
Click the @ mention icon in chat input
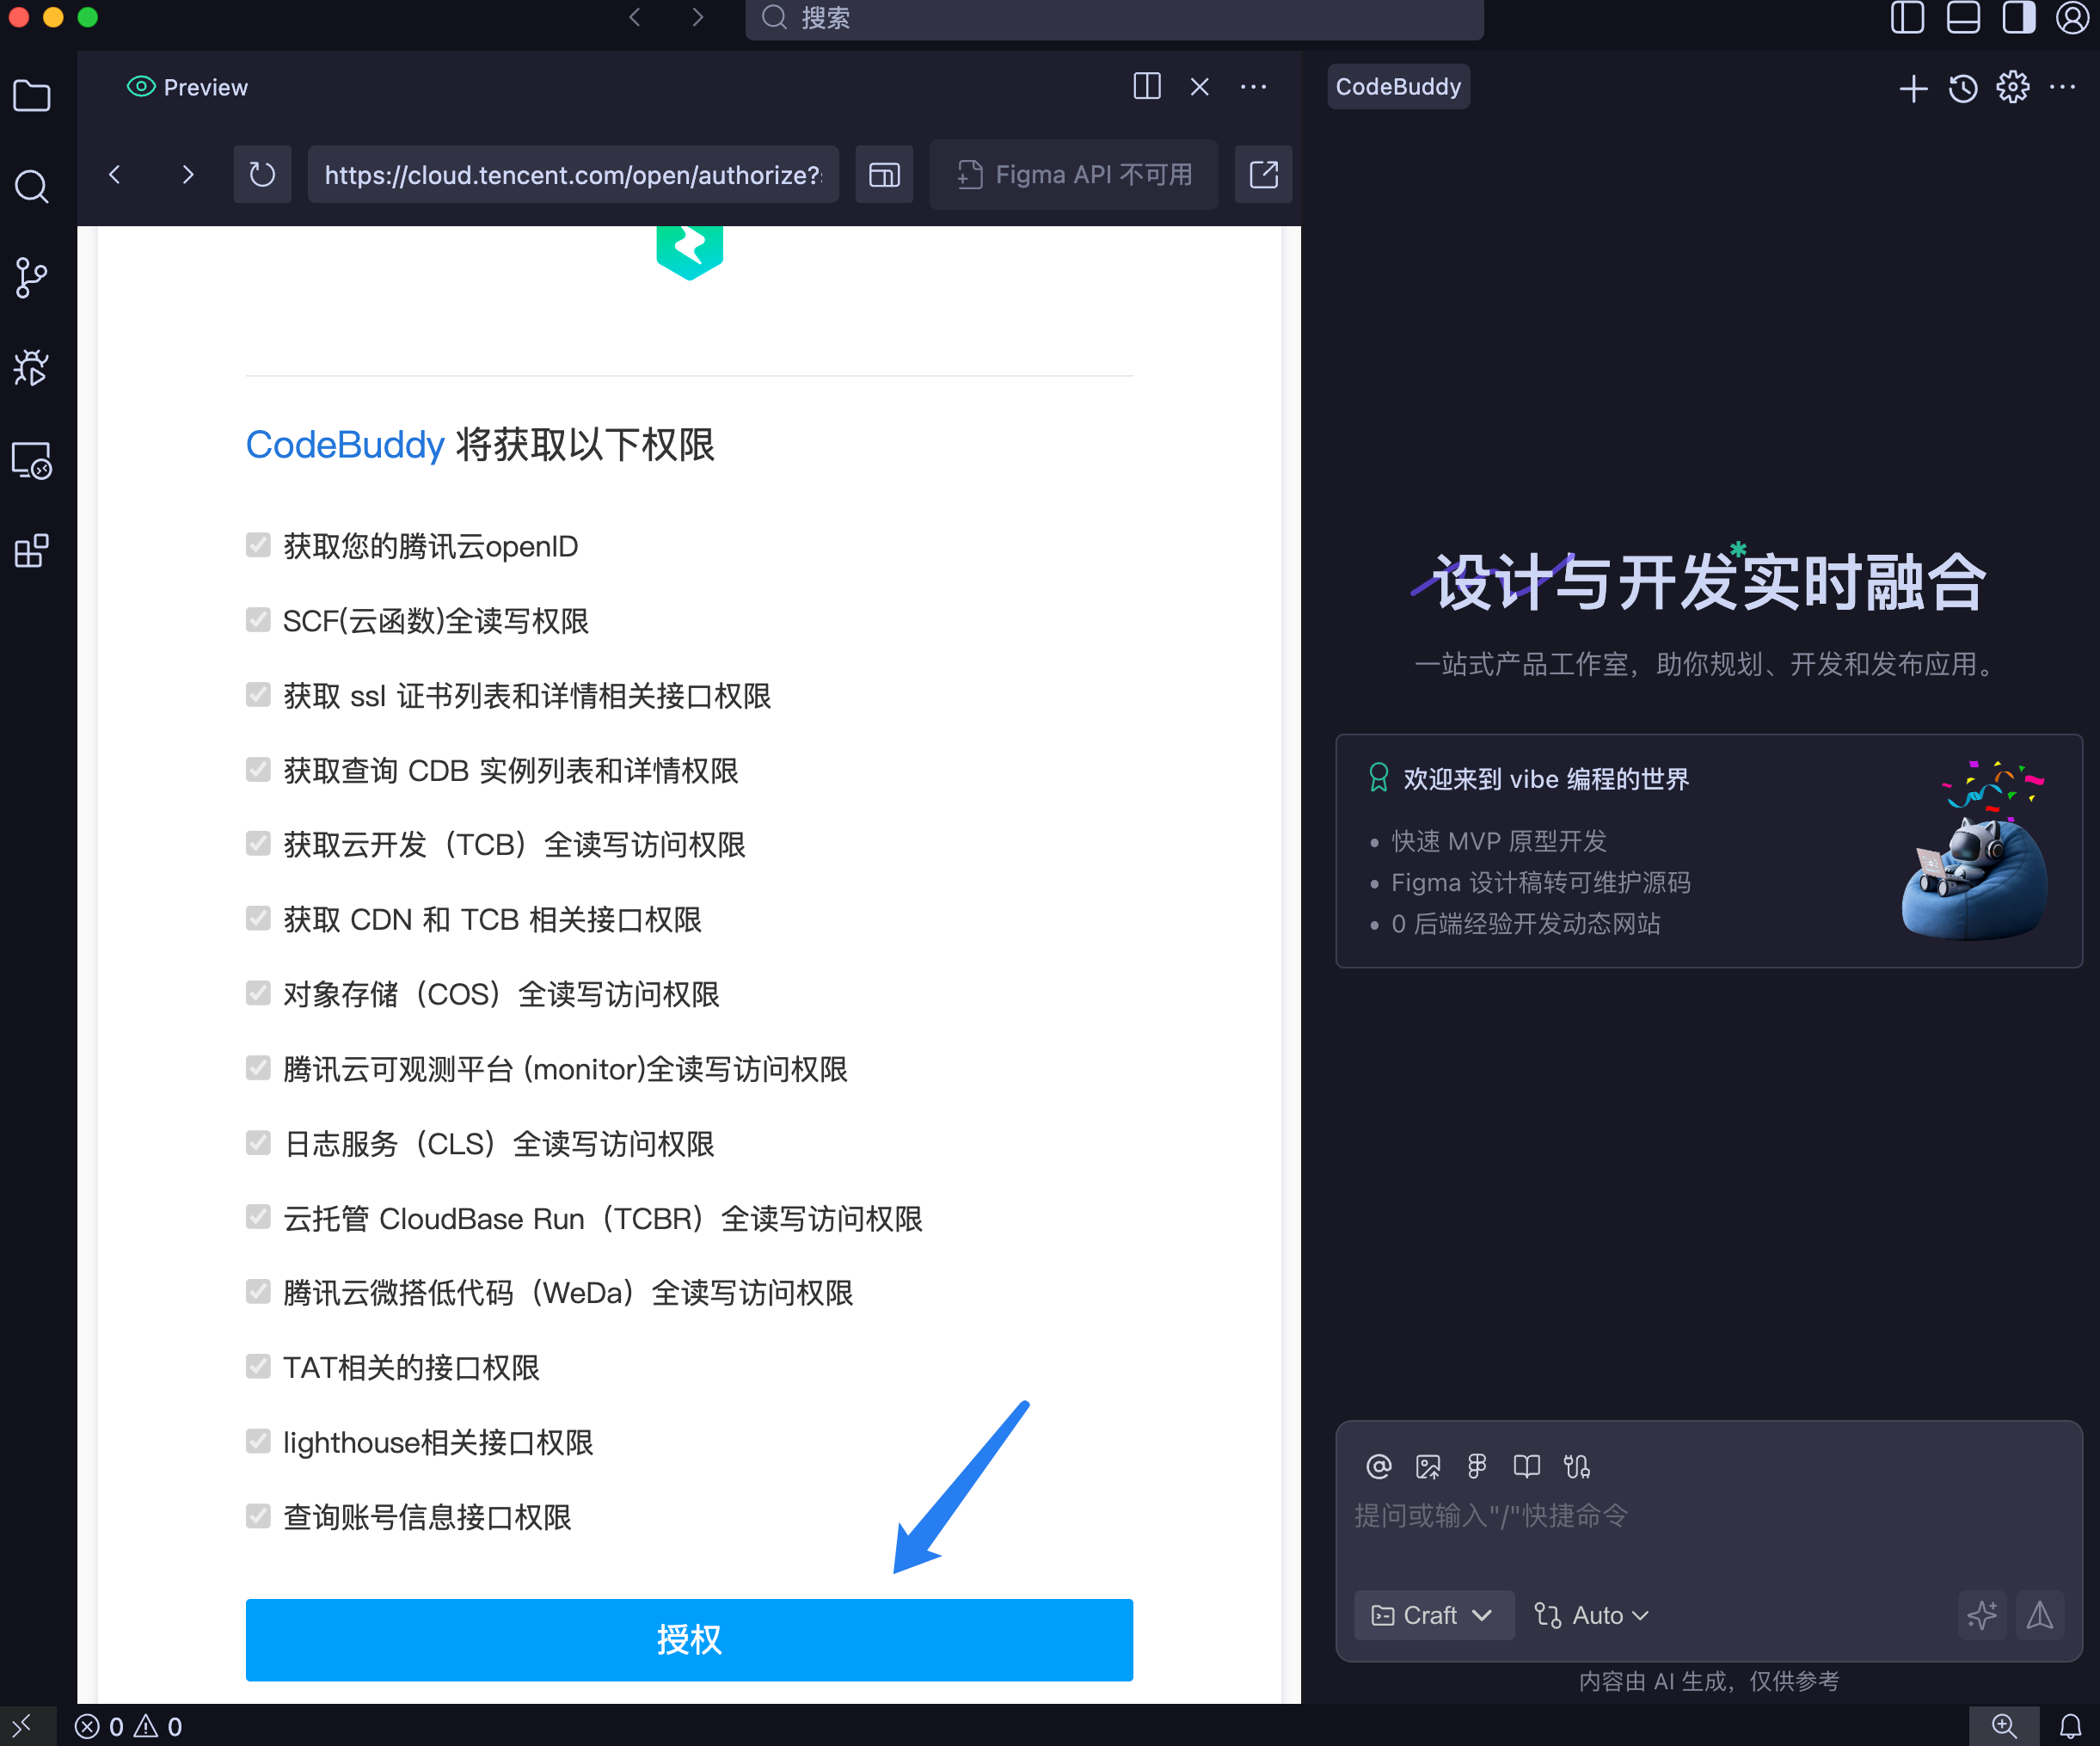(x=1378, y=1466)
